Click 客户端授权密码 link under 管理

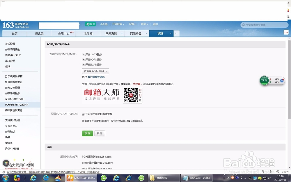click(x=96, y=77)
